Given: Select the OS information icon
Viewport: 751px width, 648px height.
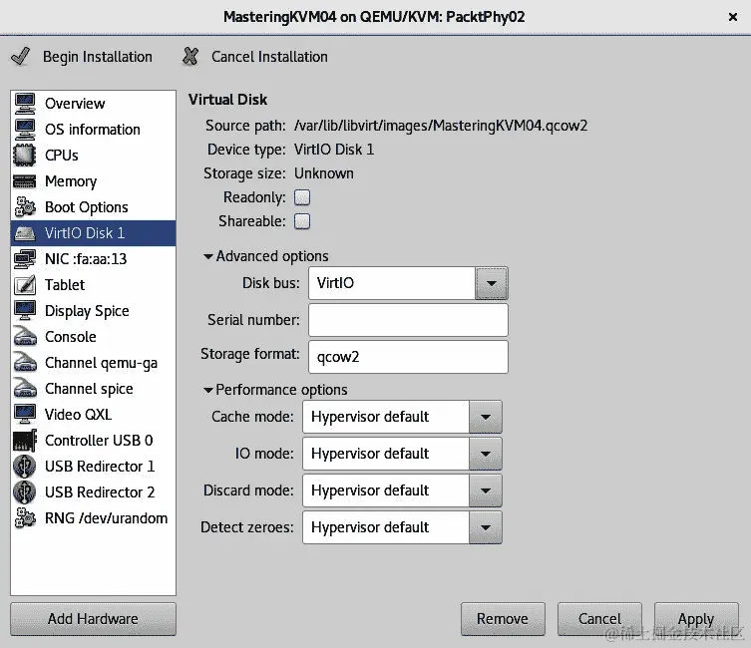Looking at the screenshot, I should tap(25, 130).
